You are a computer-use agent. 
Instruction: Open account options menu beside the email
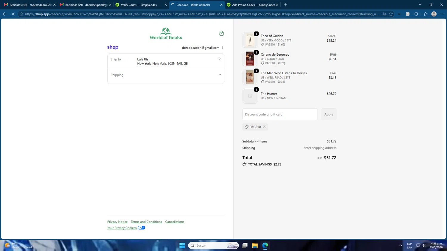click(223, 48)
